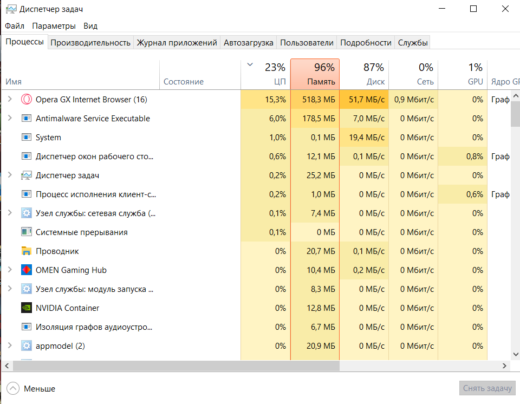Click the Снять задачу button
Image resolution: width=520 pixels, height=404 pixels.
(487, 388)
